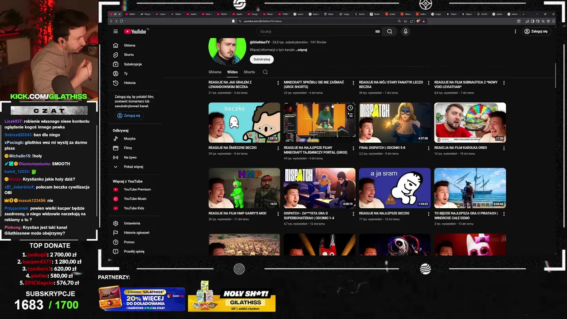
Task: Open options menu for Windrose całe demo video
Action: [x=504, y=214]
